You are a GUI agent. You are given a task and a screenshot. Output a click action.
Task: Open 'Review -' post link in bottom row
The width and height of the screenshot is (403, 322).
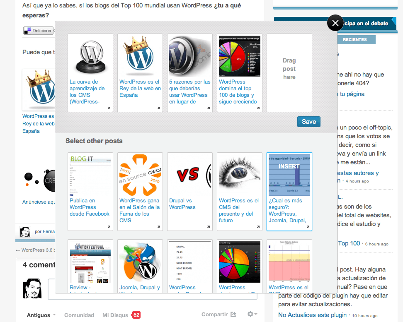tap(80, 287)
